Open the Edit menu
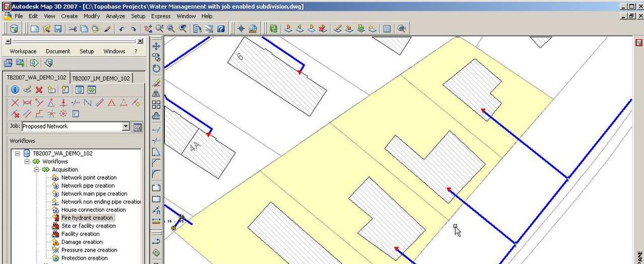The width and height of the screenshot is (644, 264). (x=33, y=16)
